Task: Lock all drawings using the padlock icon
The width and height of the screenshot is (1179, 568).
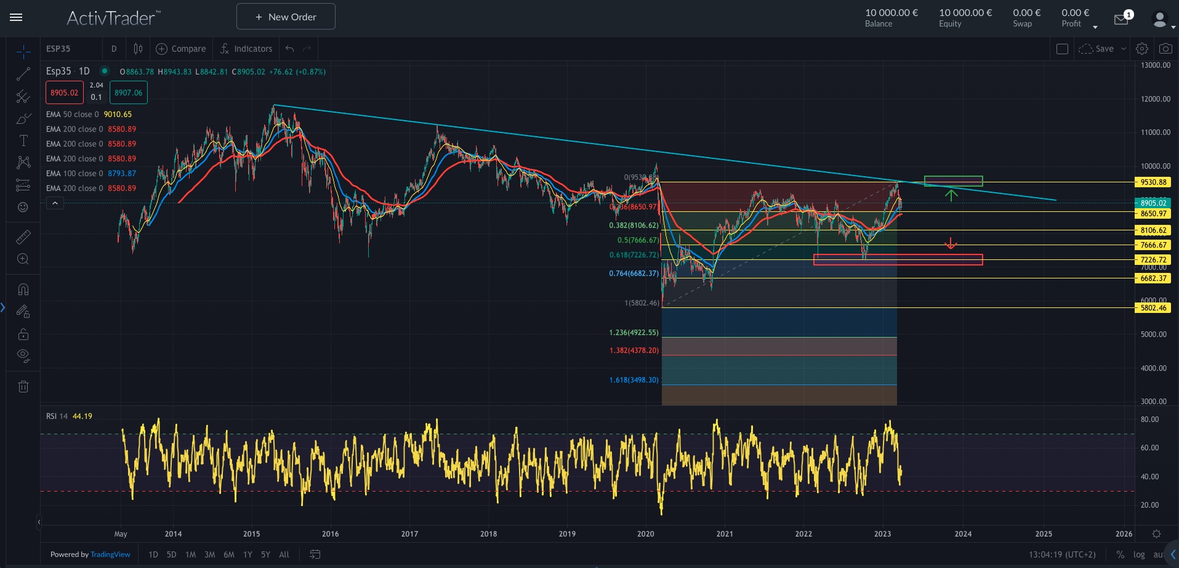Action: (x=23, y=334)
